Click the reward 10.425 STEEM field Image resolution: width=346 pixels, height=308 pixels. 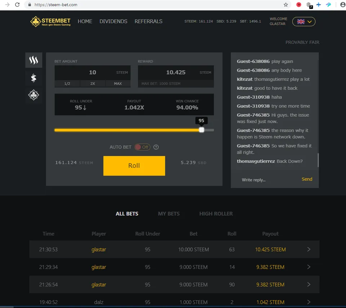(176, 72)
